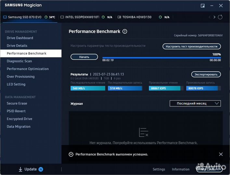Click the dropdown chevron of Последний месяц
The image size is (230, 175).
tap(217, 103)
